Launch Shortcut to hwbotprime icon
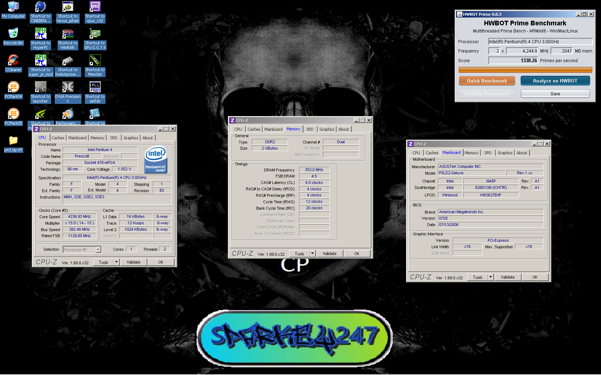Viewport: 601px width, 375px height. 68,65
